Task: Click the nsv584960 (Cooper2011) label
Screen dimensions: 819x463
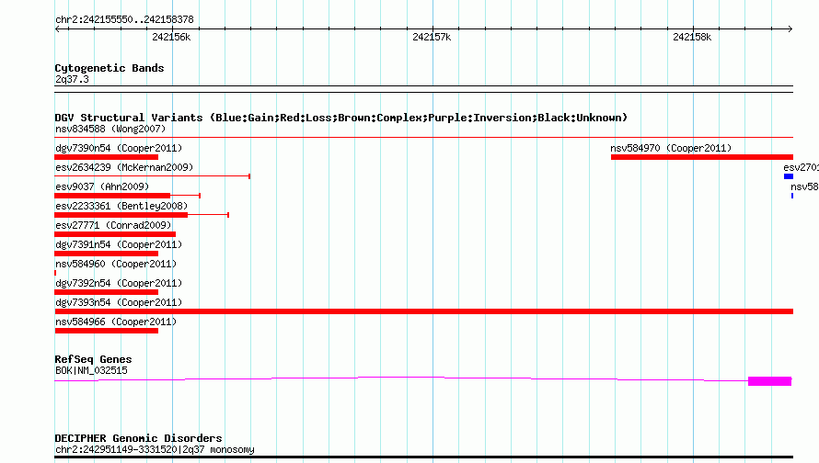Action: click(x=116, y=264)
